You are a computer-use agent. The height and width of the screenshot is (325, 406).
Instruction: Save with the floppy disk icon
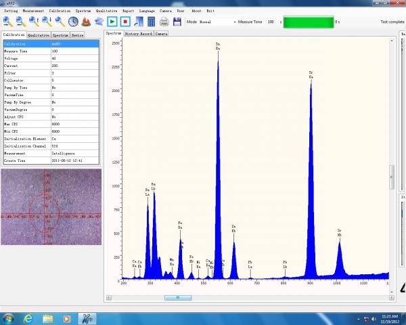177,22
